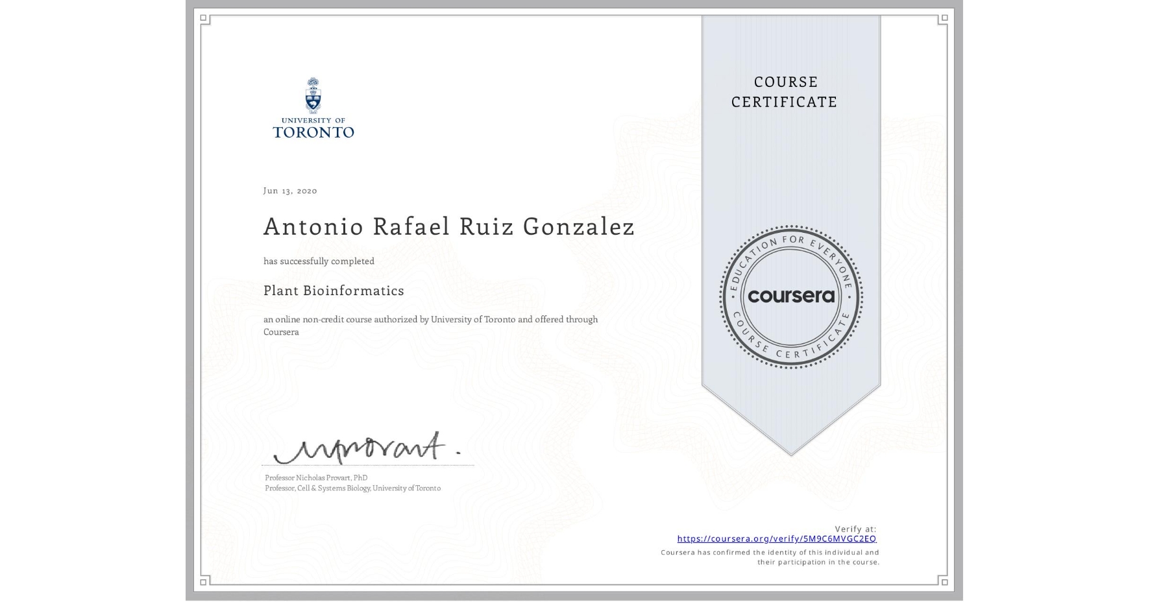Viewport: 1150px width, 602px height.
Task: Select the Plant Bioinformatics course title
Action: 333,291
